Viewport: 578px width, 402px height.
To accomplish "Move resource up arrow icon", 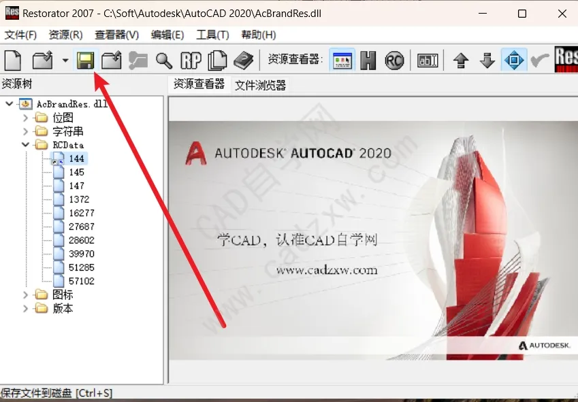I will point(461,60).
